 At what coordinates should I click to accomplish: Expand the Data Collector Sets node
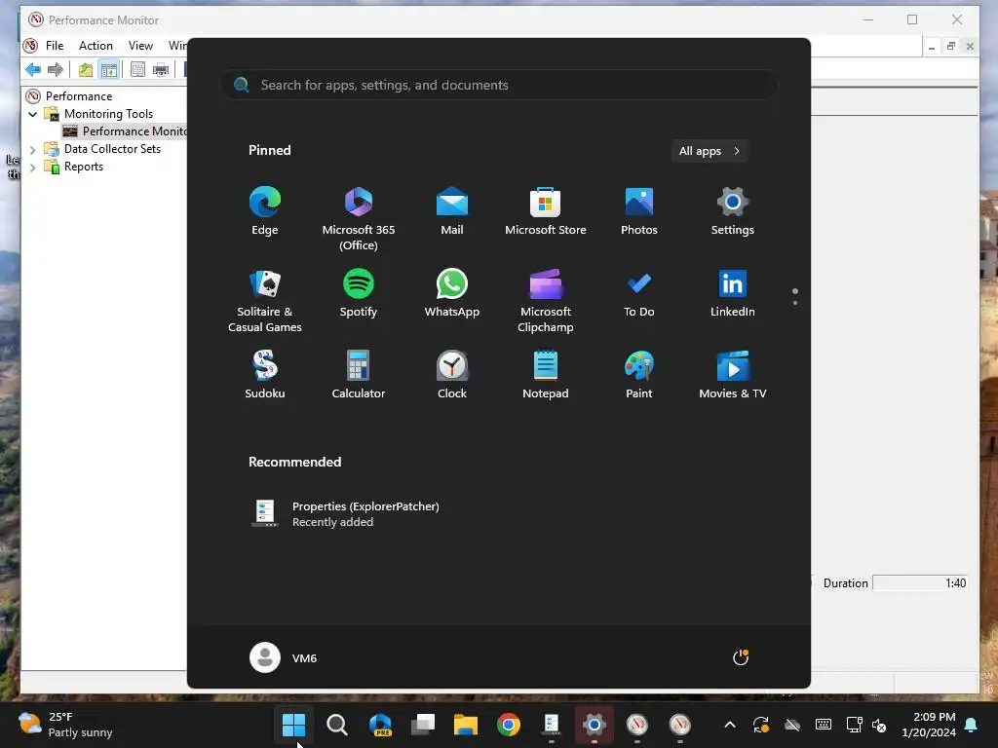pos(32,150)
